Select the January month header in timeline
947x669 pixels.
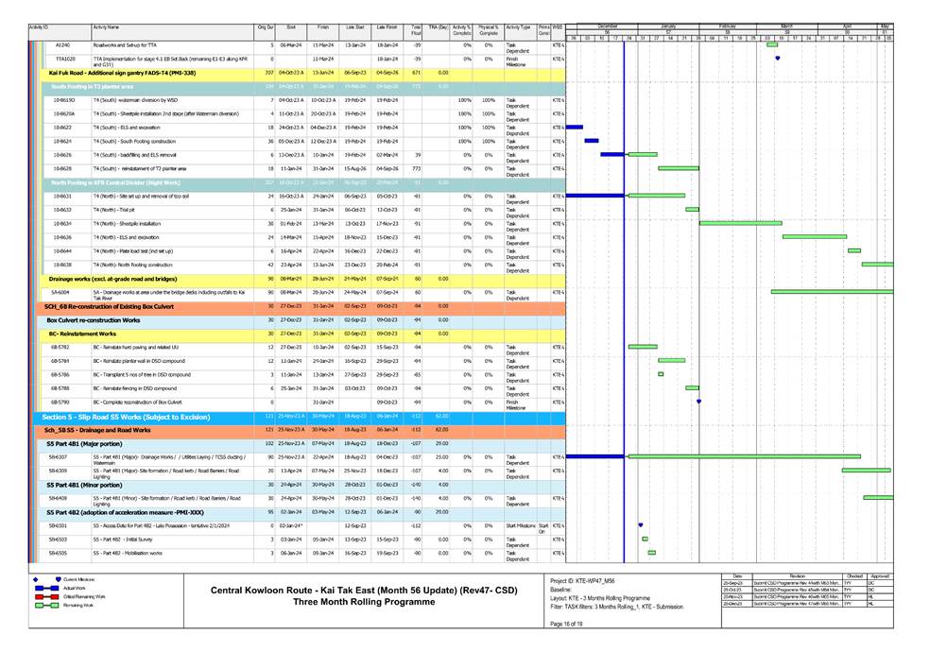(668, 26)
